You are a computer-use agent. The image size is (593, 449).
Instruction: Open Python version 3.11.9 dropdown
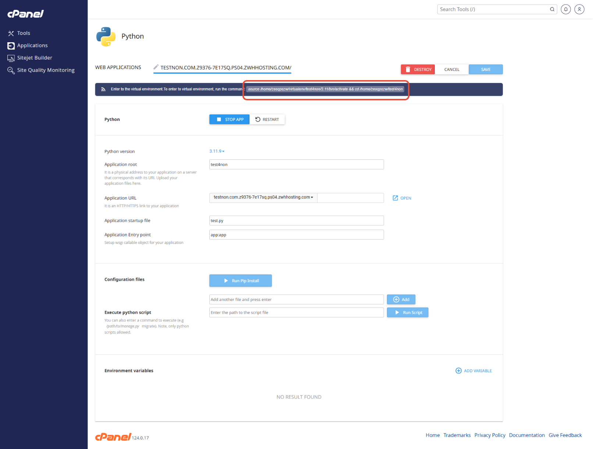217,151
